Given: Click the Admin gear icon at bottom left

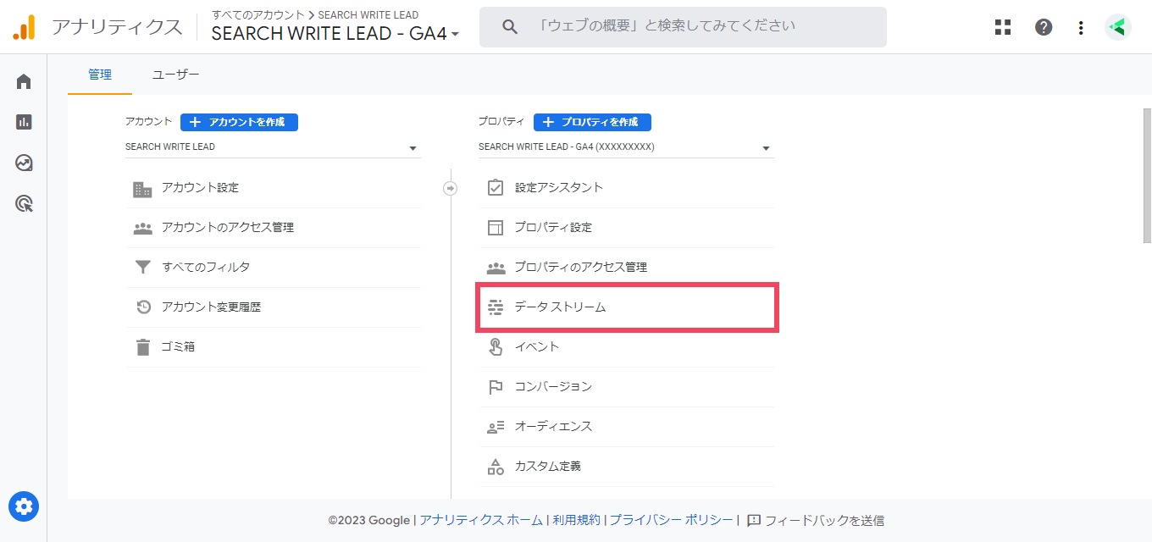Looking at the screenshot, I should (x=24, y=506).
